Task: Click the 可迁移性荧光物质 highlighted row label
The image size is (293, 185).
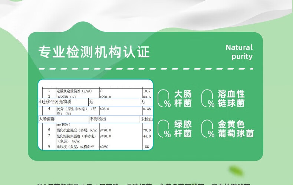Action: (55, 102)
